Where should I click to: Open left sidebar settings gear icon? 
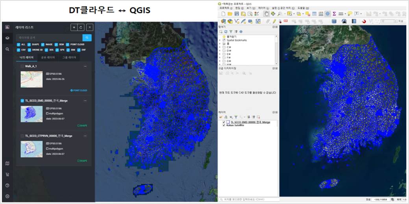point(7,196)
